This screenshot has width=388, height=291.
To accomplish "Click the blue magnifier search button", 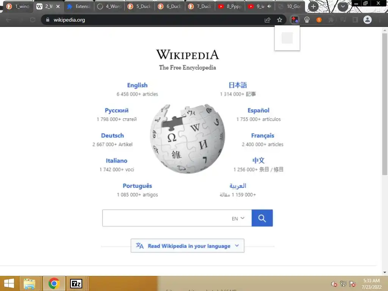I will (x=262, y=218).
